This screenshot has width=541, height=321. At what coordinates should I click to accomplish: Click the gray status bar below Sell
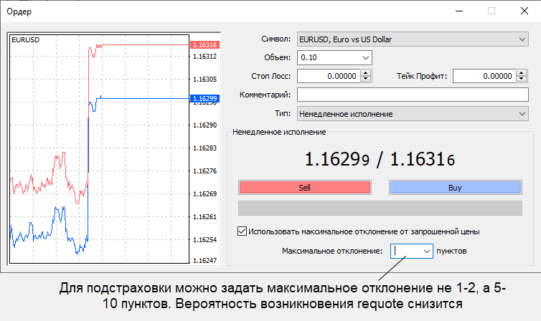coord(380,209)
